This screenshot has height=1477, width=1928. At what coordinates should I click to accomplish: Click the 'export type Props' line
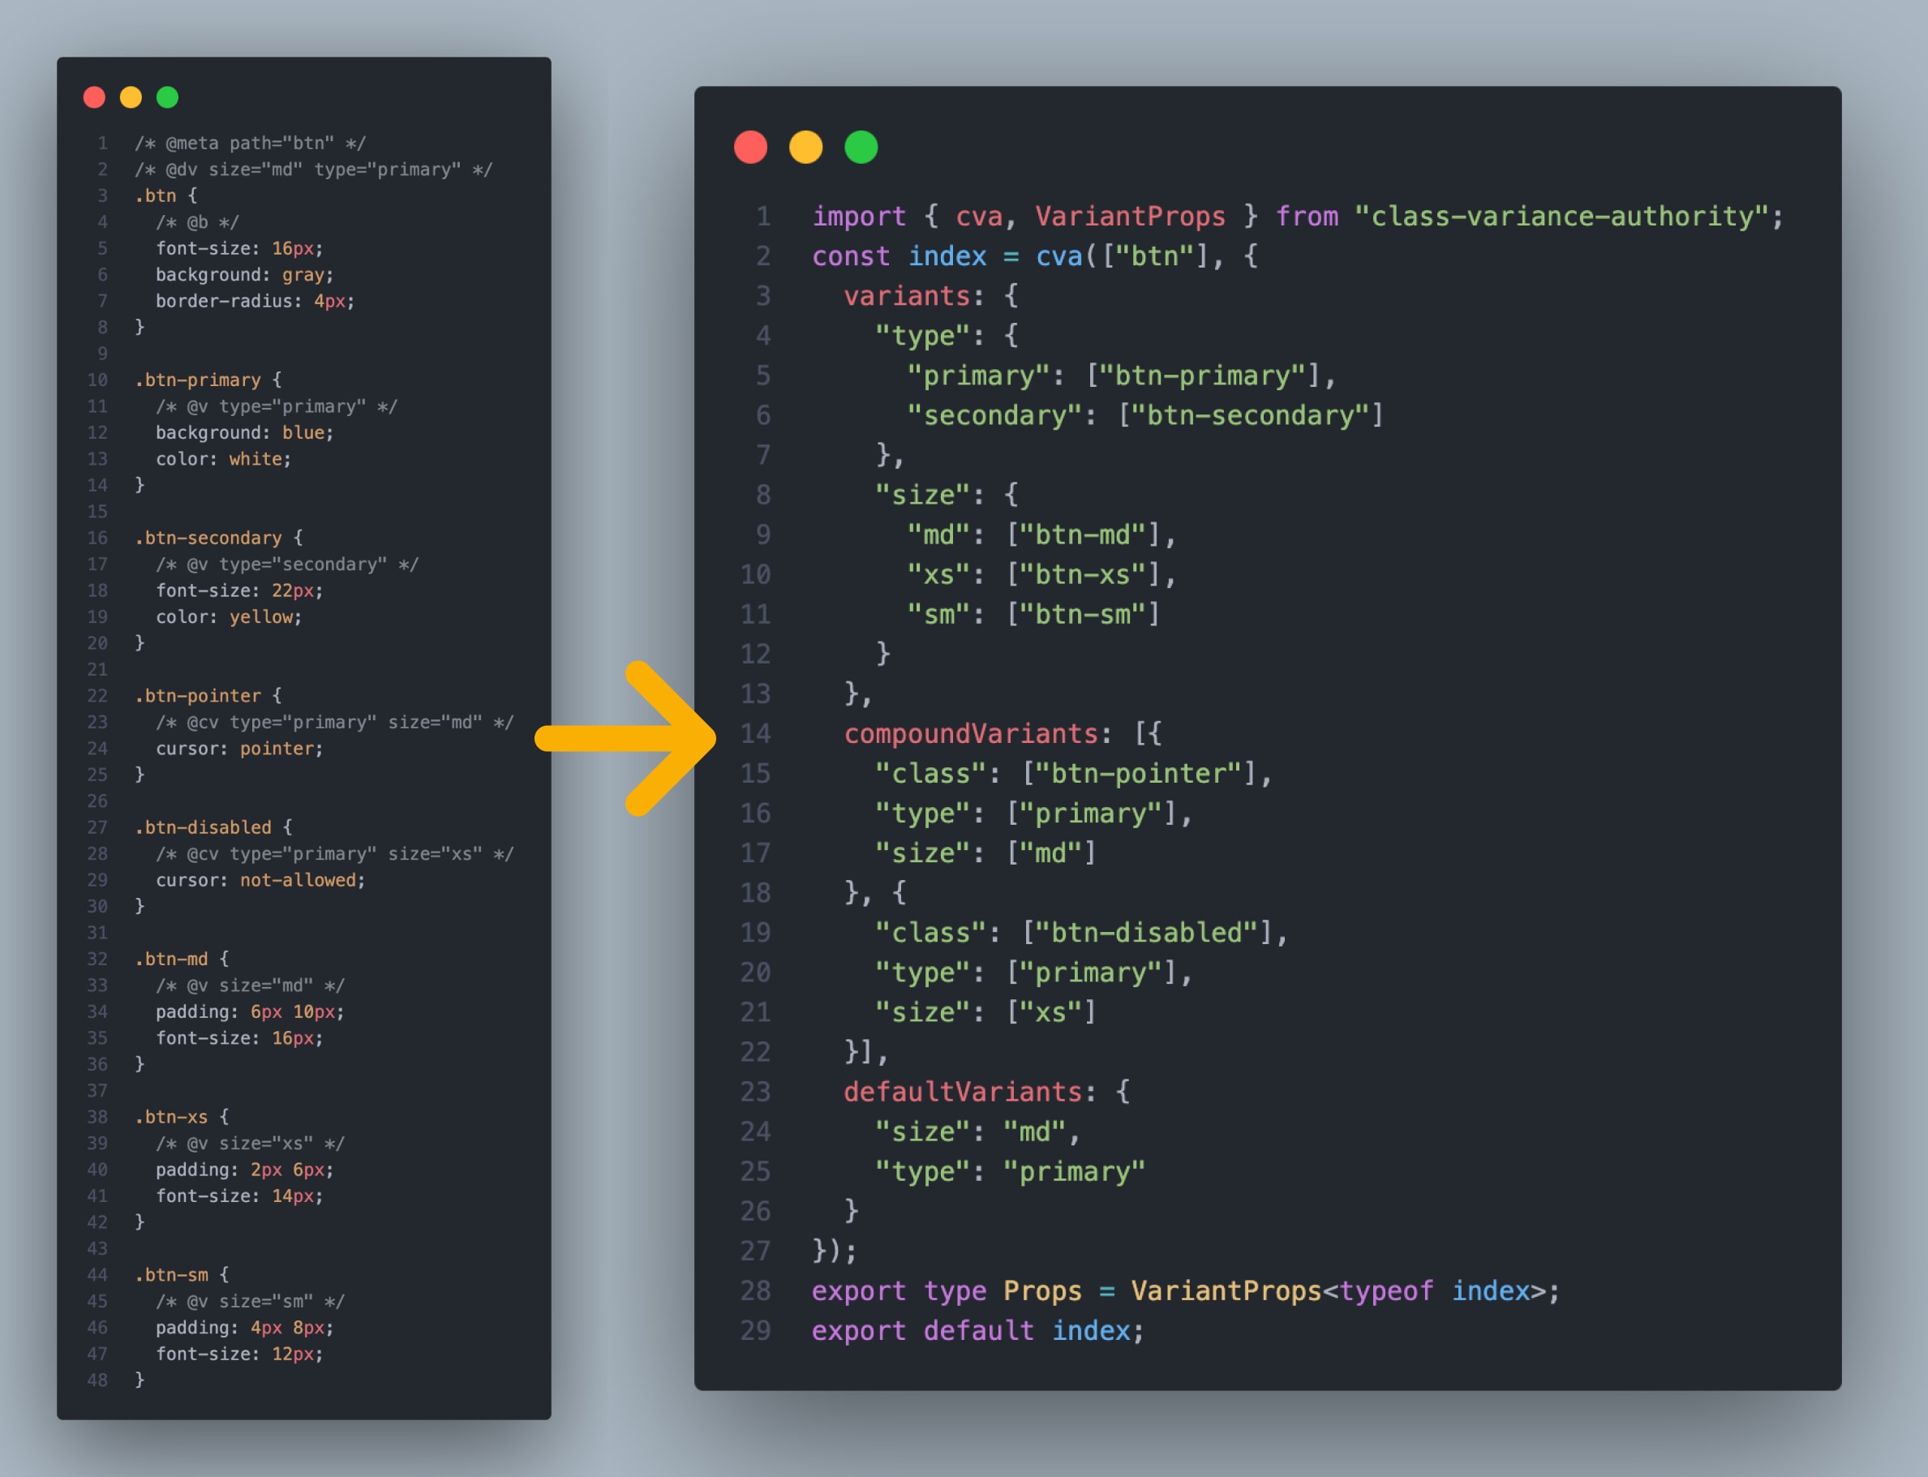click(x=1186, y=1290)
